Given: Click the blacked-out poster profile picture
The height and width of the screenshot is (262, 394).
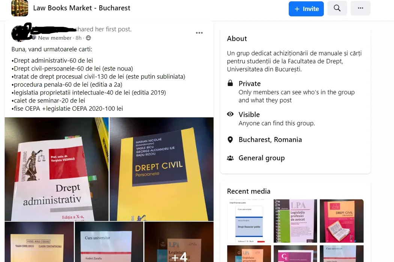Looking at the screenshot, I should click(x=21, y=32).
